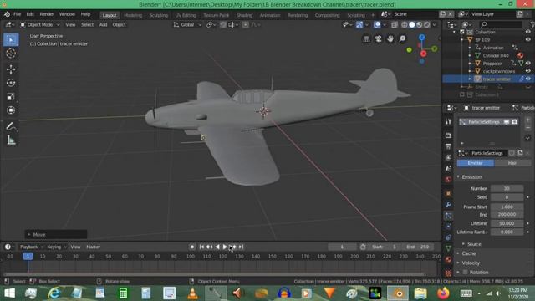Open the Global transform orientation dropdown
535x301 pixels.
tap(187, 24)
